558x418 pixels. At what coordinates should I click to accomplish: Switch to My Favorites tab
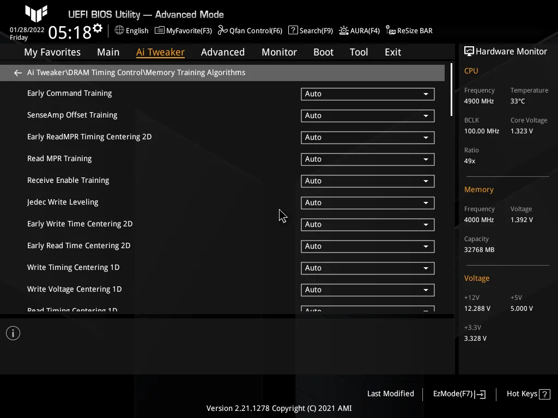52,52
